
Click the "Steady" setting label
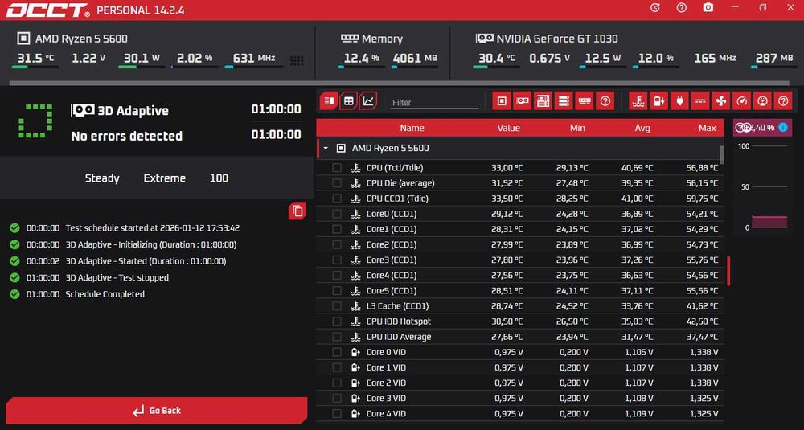(x=102, y=178)
